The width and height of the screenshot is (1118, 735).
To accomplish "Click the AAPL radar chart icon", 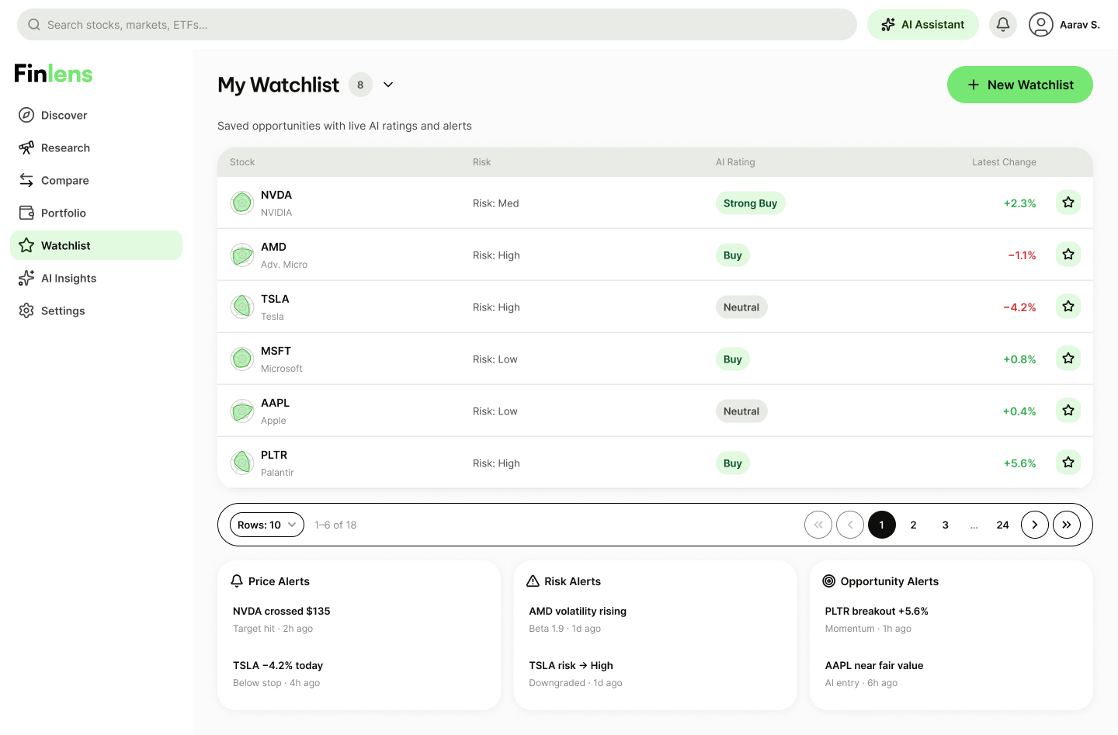I will point(242,411).
